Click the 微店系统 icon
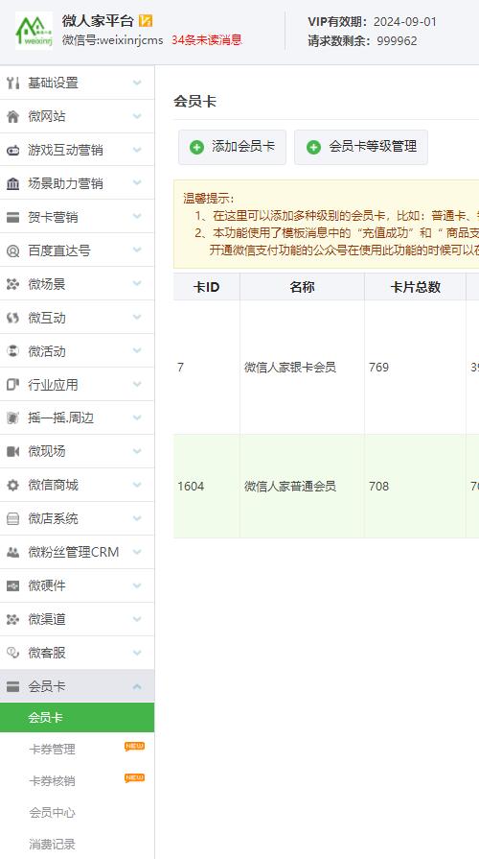Screen dimensions: 479x859 point(12,519)
